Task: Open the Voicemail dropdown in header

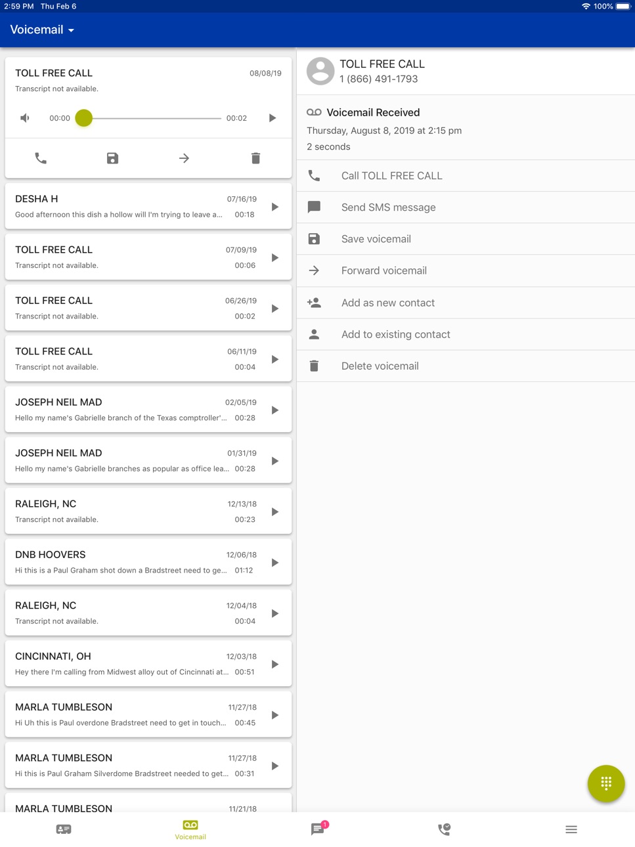Action: coord(42,30)
